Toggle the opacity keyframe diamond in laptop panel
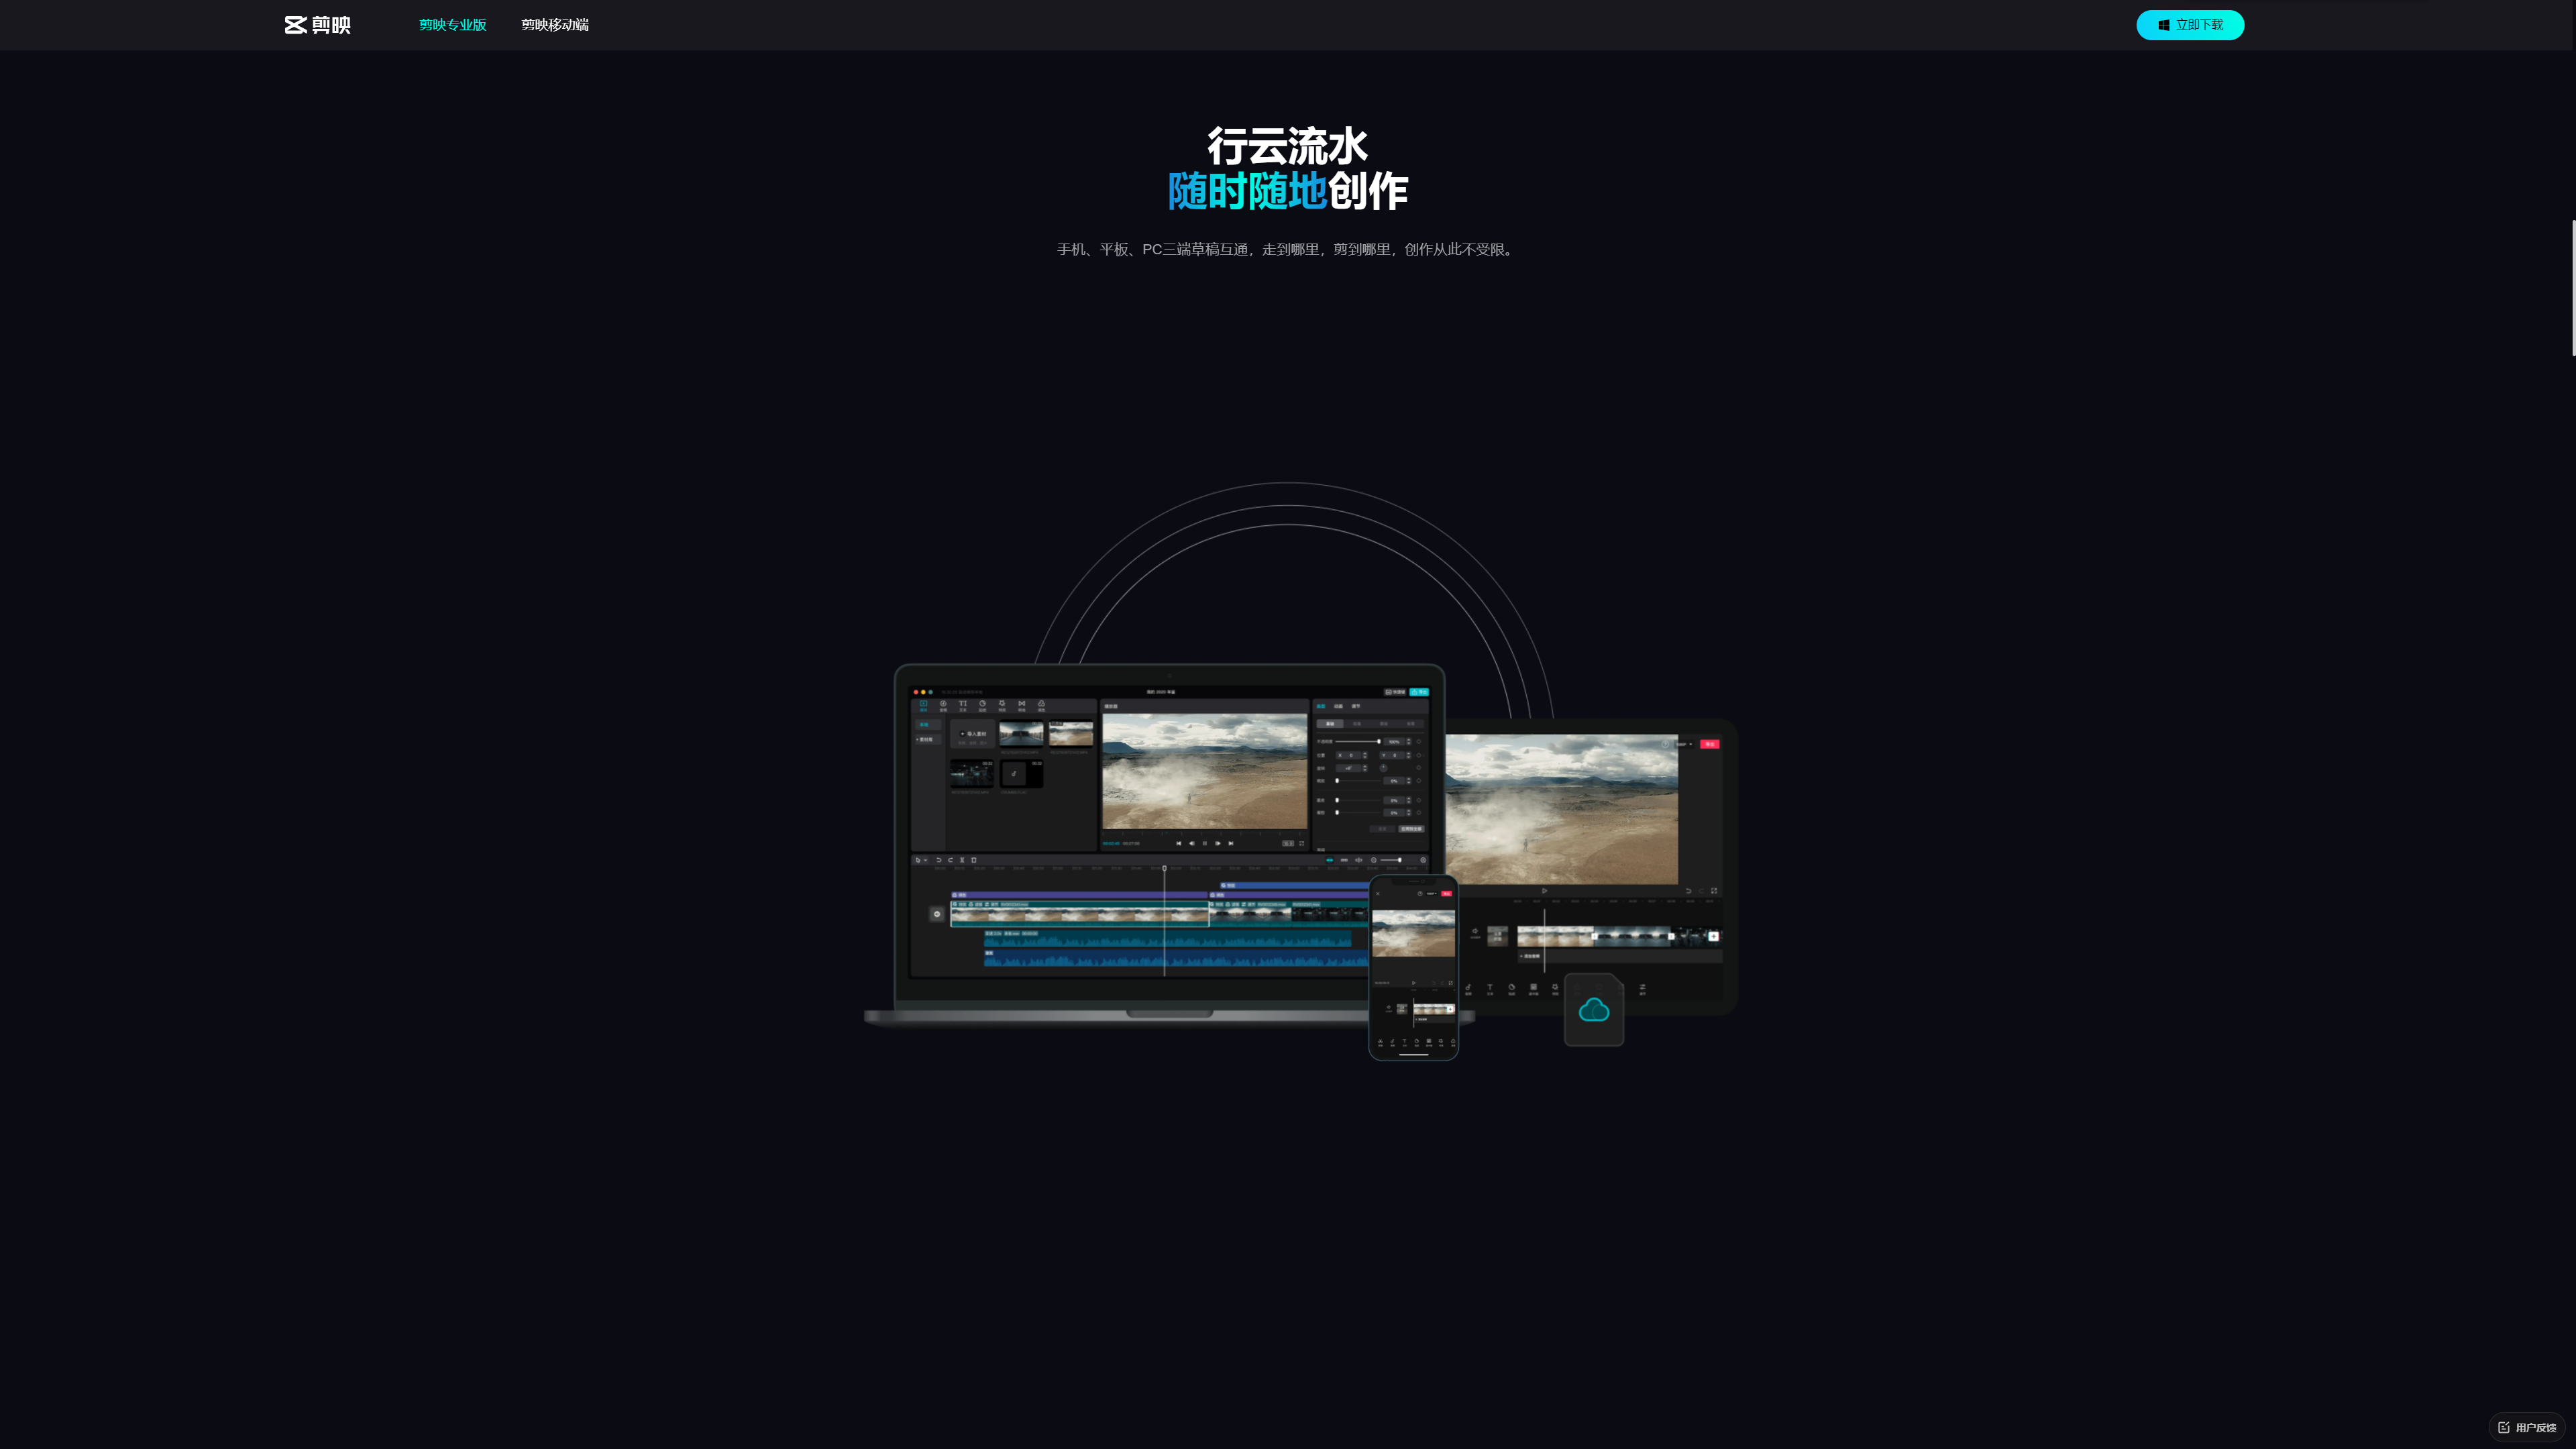The height and width of the screenshot is (1449, 2576). tap(1419, 742)
